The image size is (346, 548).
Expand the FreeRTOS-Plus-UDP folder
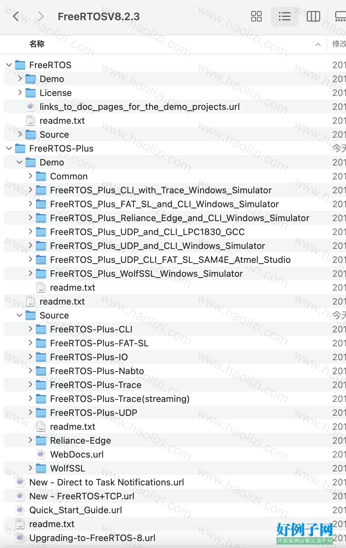click(x=30, y=412)
